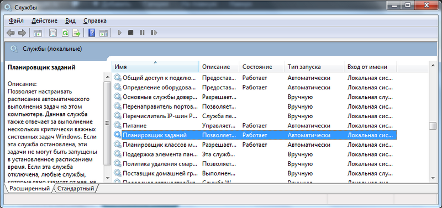Click the description pane scrollbar thumb
Screen dimensions: 442x208
tap(107, 123)
